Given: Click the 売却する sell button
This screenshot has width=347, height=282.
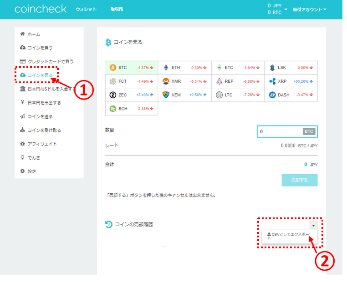Looking at the screenshot, I should (x=300, y=180).
